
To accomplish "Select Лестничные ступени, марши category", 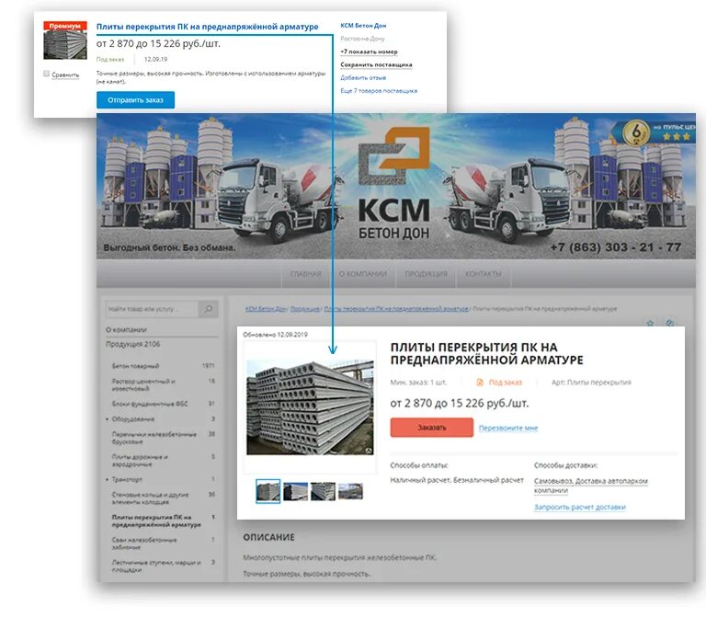I will tap(156, 566).
